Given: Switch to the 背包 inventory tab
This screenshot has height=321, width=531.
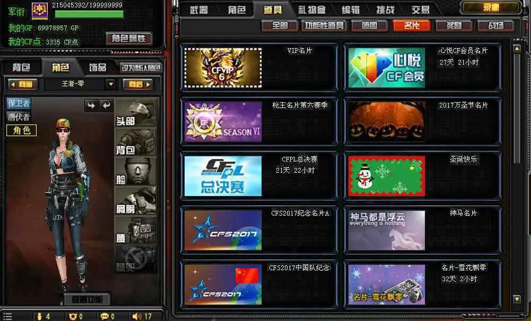Looking at the screenshot, I should pyautogui.click(x=21, y=67).
